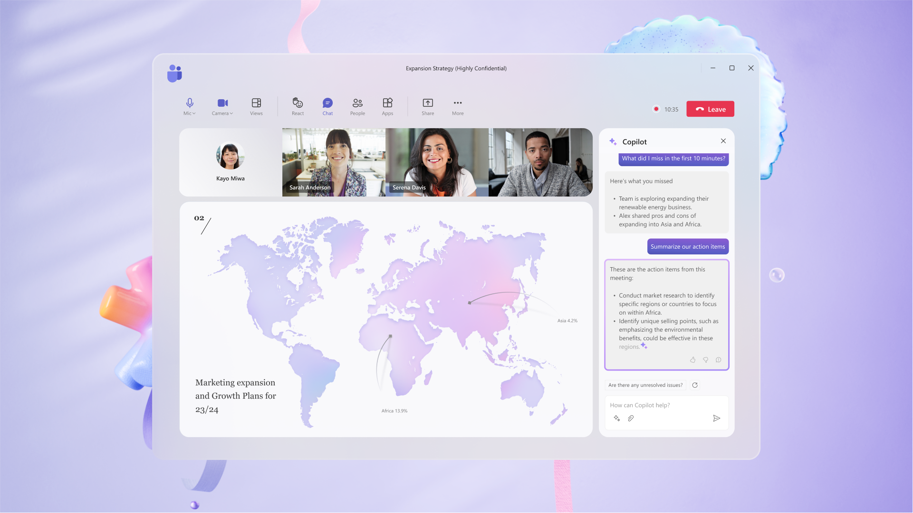Toggle thumbs up on Copilot response

point(692,360)
